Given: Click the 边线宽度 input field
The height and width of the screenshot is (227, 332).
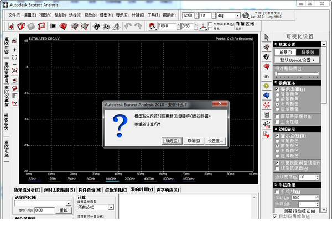Looking at the screenshot, I should click(x=307, y=177).
